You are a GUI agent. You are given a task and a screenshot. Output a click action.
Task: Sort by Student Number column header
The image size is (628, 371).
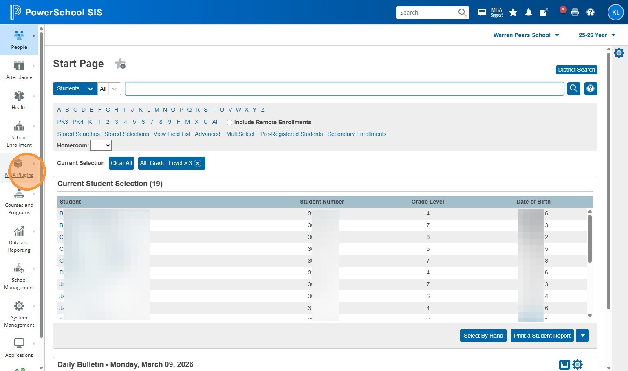[x=322, y=202]
